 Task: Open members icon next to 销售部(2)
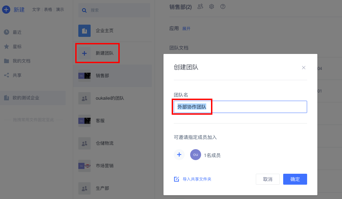coord(200,6)
